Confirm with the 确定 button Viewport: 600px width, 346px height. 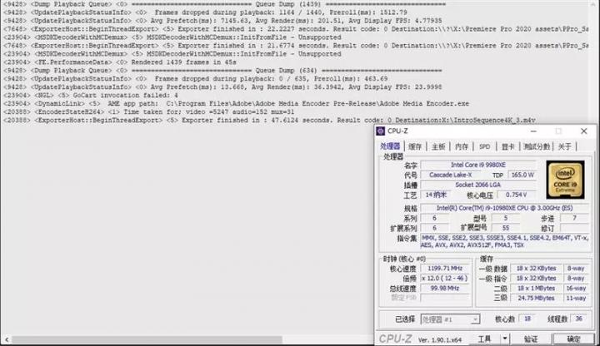pos(573,339)
